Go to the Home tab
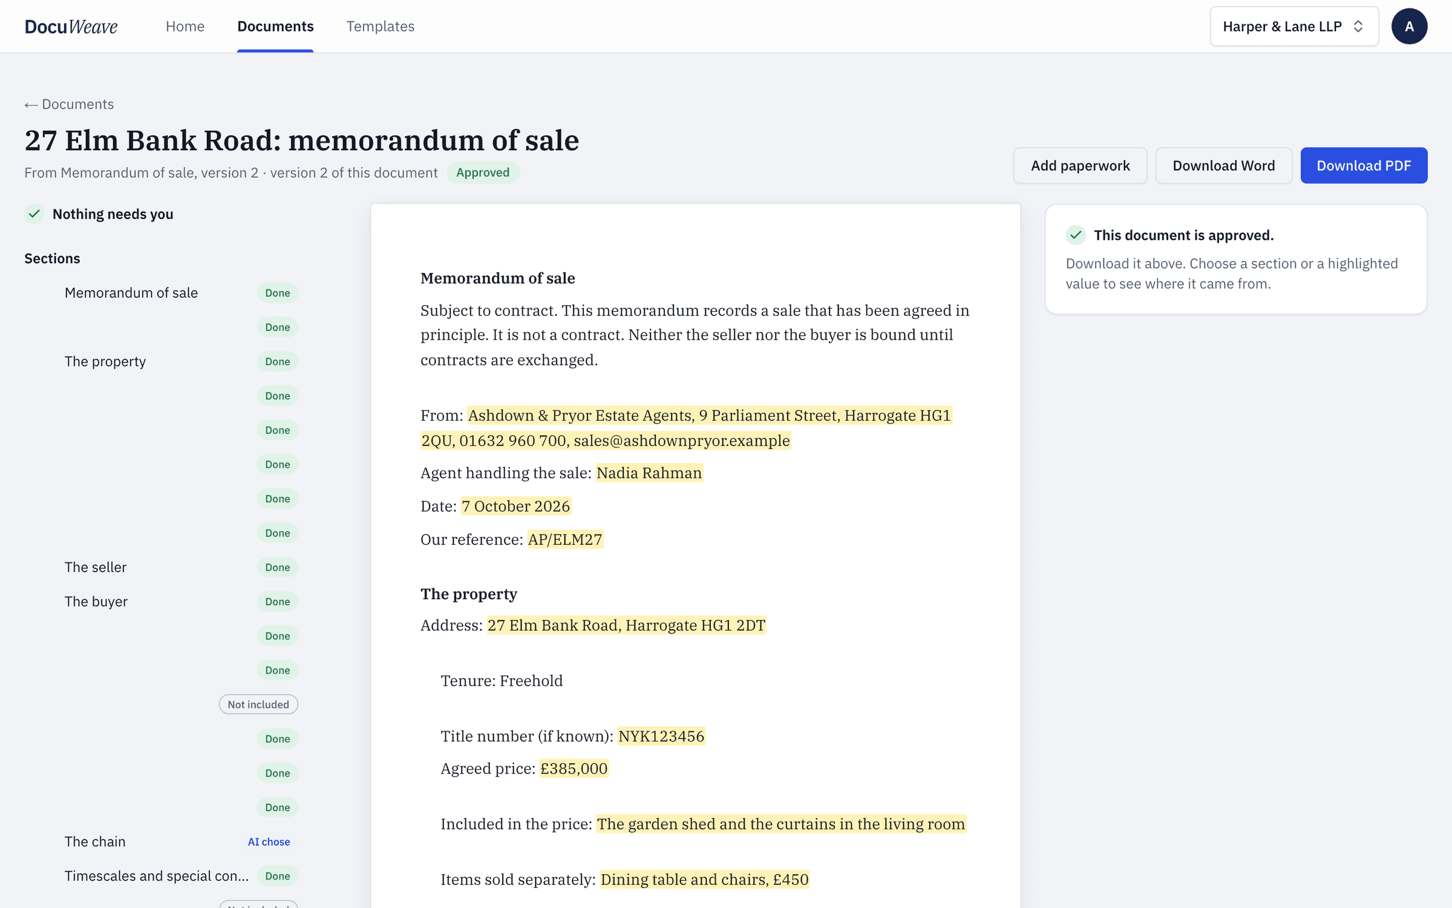 click(x=185, y=26)
